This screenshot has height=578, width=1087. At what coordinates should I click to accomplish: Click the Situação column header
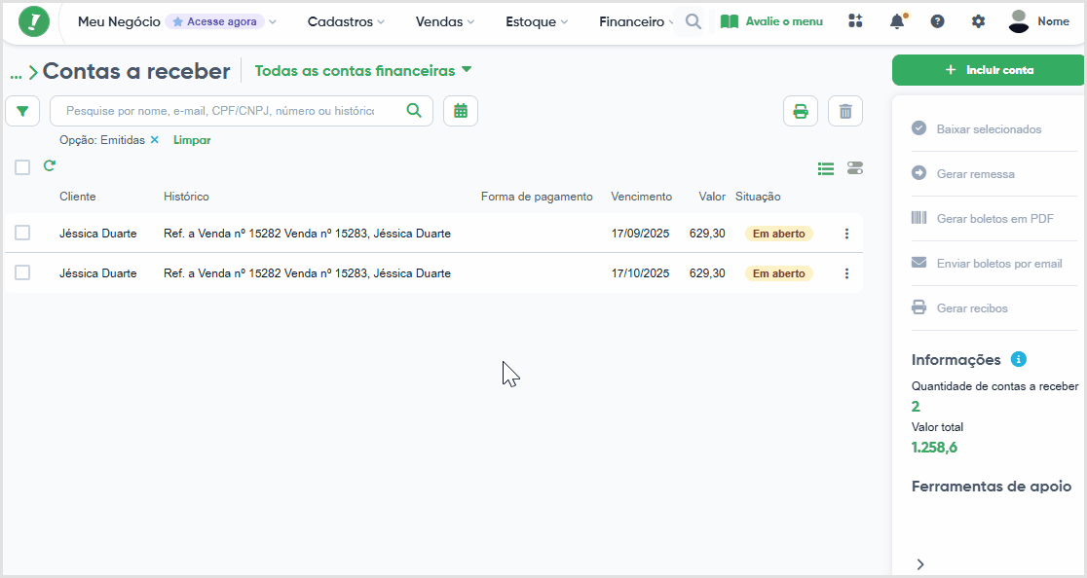pyautogui.click(x=758, y=197)
